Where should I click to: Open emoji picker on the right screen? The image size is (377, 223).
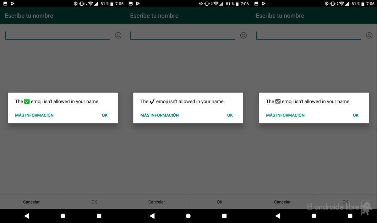pos(369,35)
